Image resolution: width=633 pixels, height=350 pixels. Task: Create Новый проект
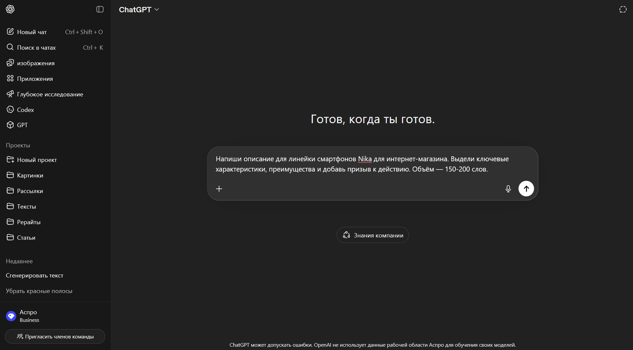tap(55, 160)
